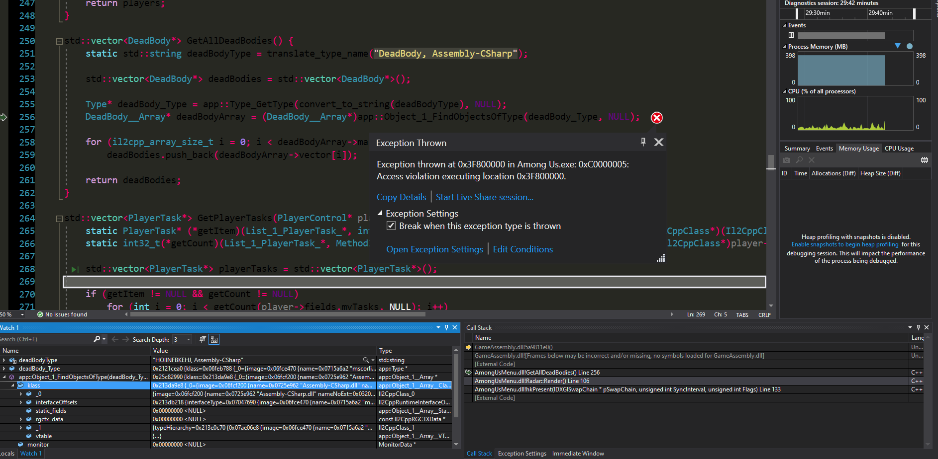Click the Copy Details link
Viewport: 938px width, 459px height.
click(x=401, y=197)
